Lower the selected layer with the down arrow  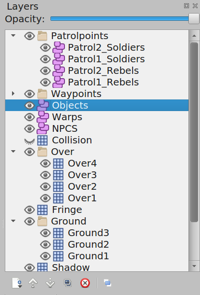(x=50, y=283)
